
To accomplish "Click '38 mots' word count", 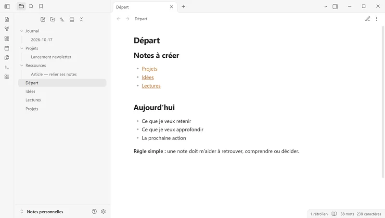I will [347, 214].
